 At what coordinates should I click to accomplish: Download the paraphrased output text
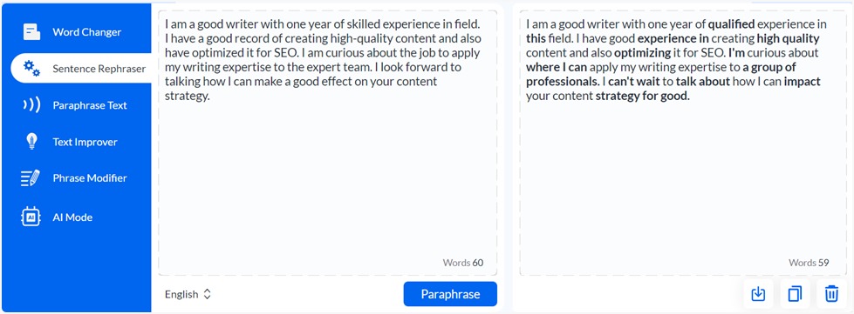[x=758, y=294]
